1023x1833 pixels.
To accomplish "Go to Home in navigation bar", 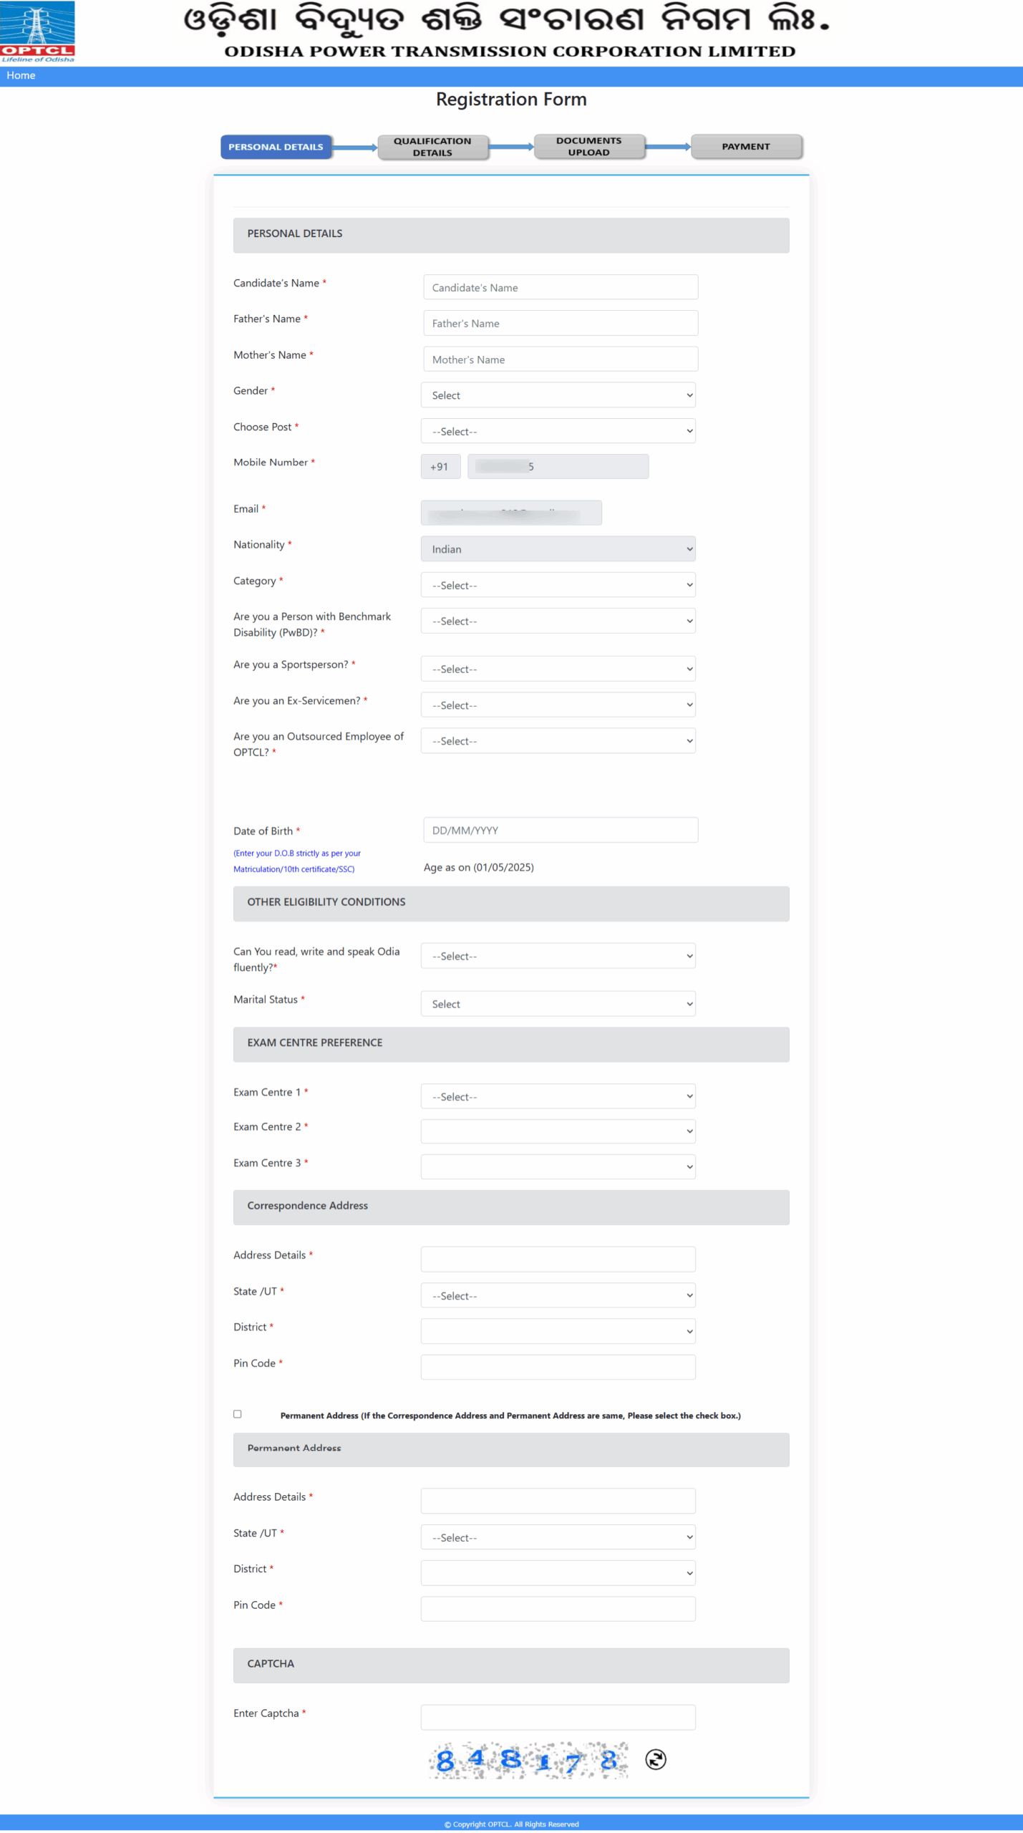I will pos(21,75).
